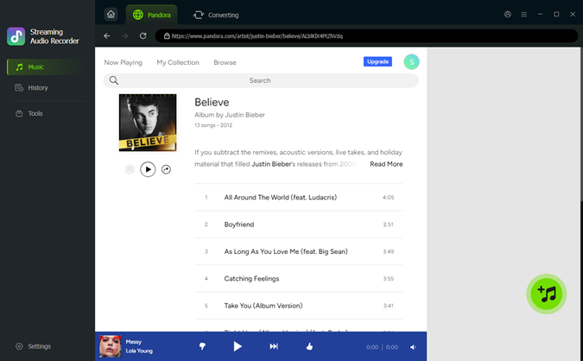Click the browser back arrow
This screenshot has height=361, width=583.
(x=107, y=35)
